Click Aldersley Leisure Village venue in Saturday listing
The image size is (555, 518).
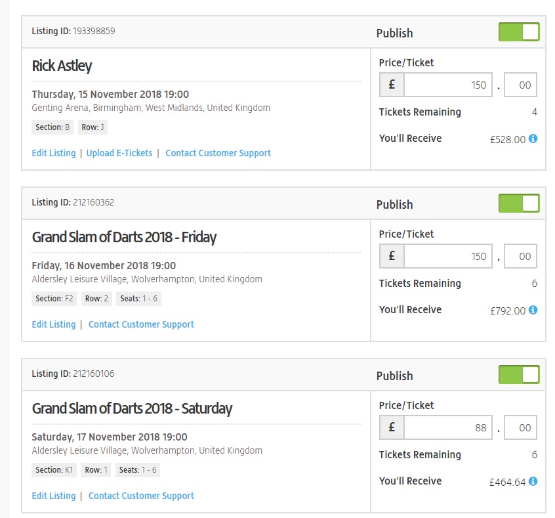click(x=147, y=450)
